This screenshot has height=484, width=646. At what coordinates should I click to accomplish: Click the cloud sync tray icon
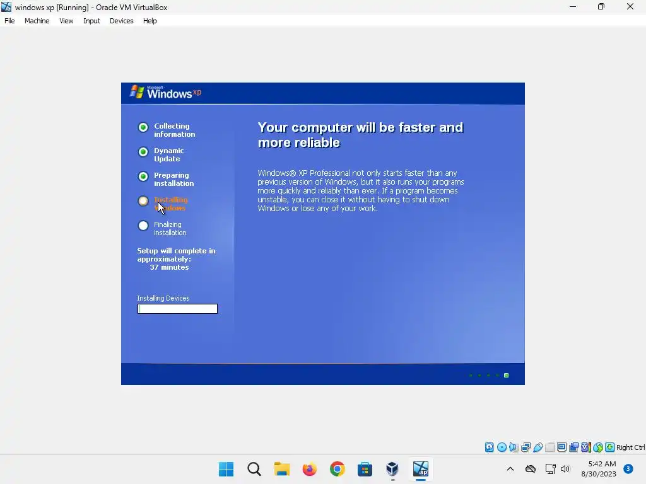point(530,469)
